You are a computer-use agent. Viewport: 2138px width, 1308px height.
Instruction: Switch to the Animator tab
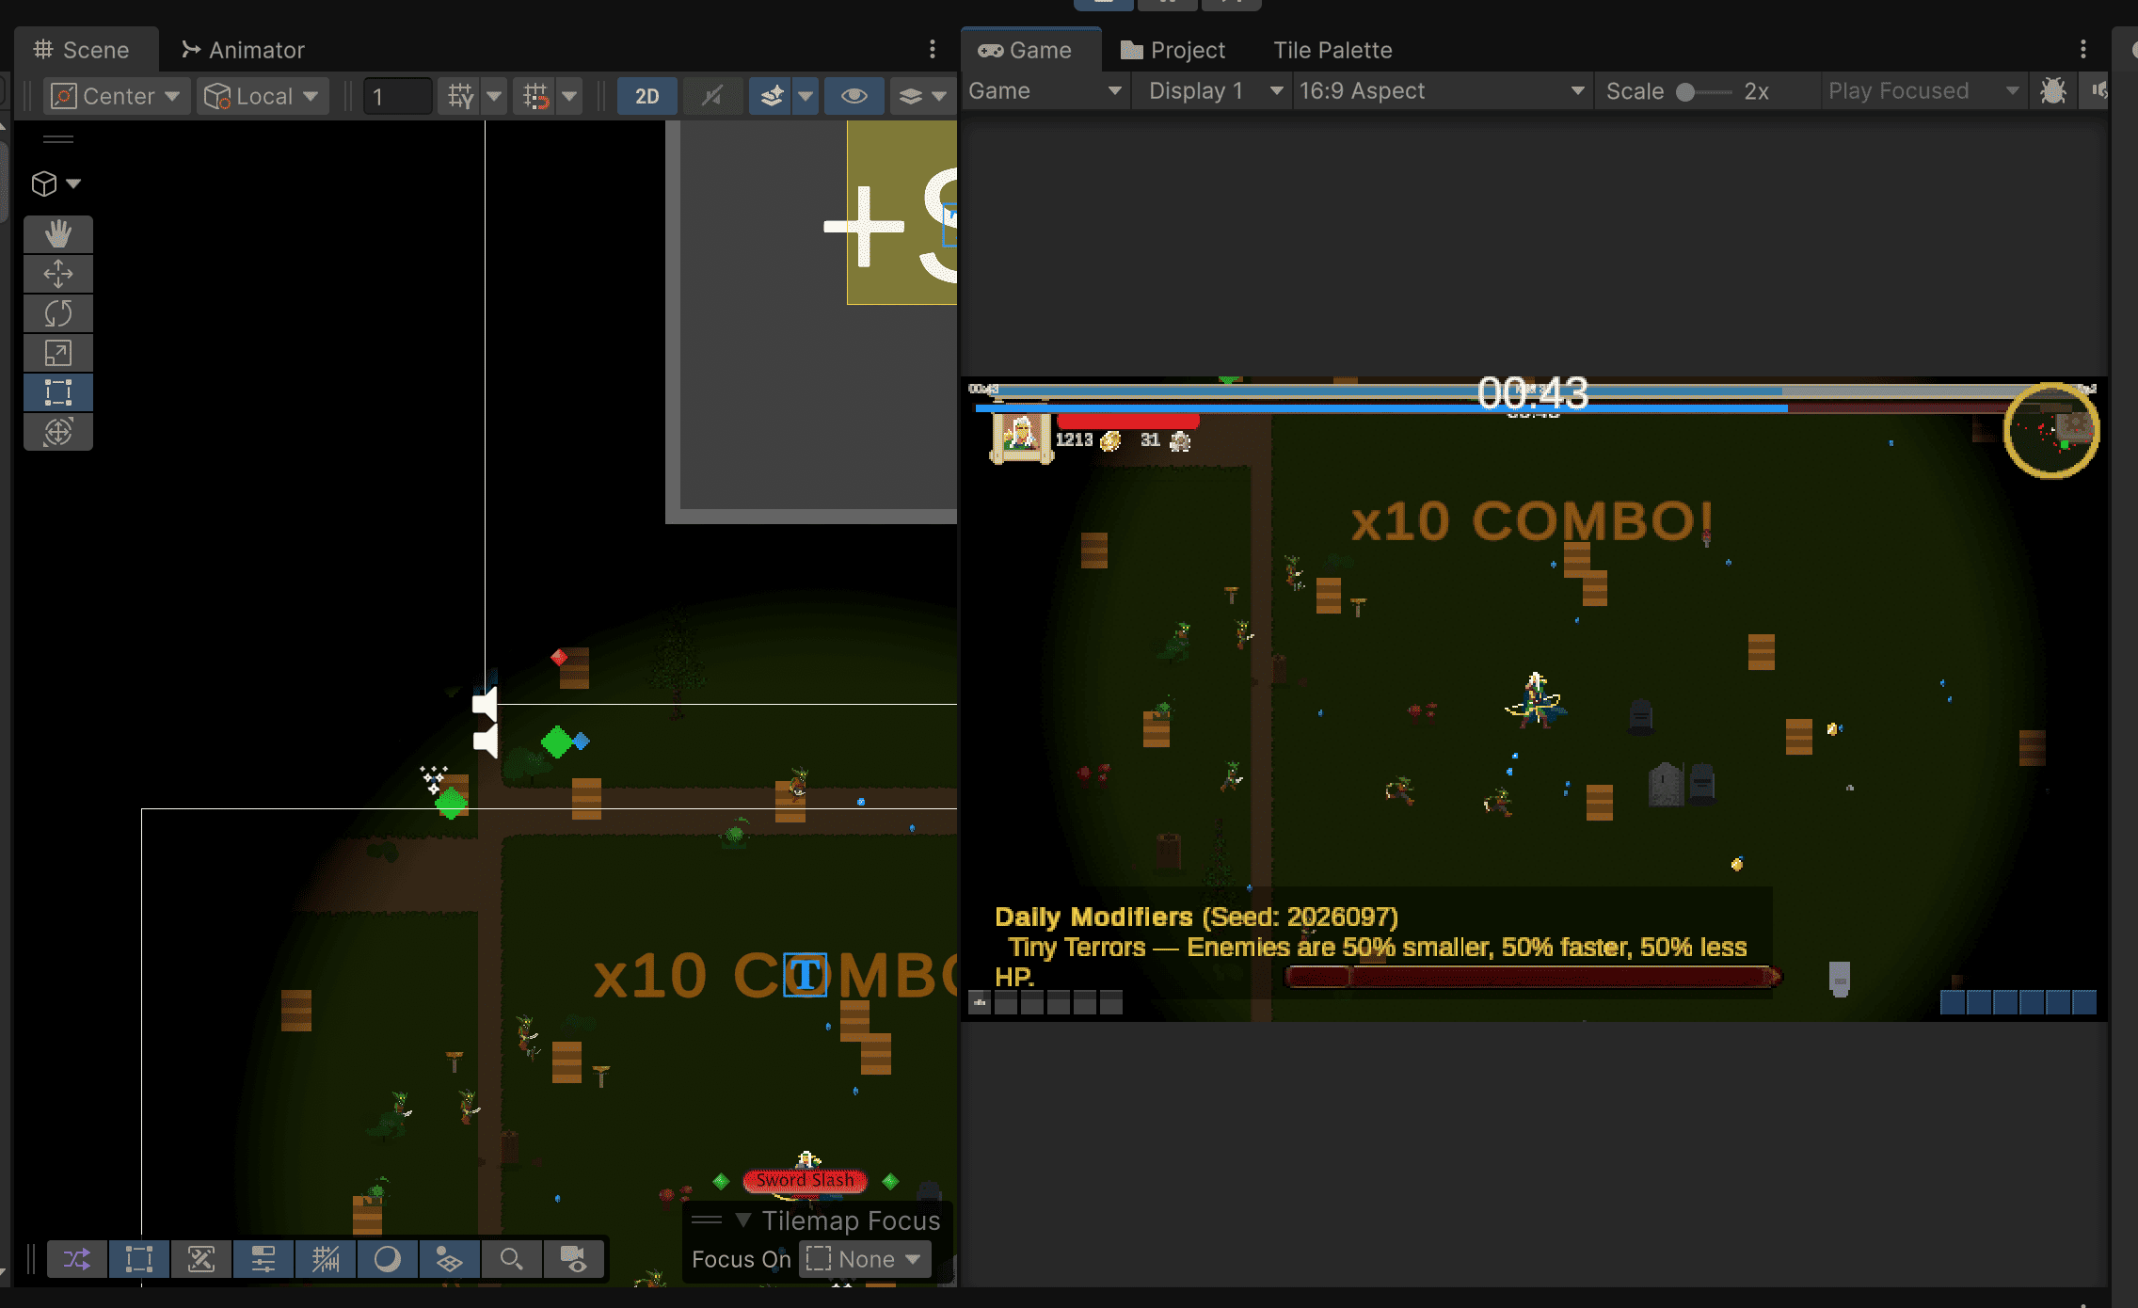(x=244, y=50)
